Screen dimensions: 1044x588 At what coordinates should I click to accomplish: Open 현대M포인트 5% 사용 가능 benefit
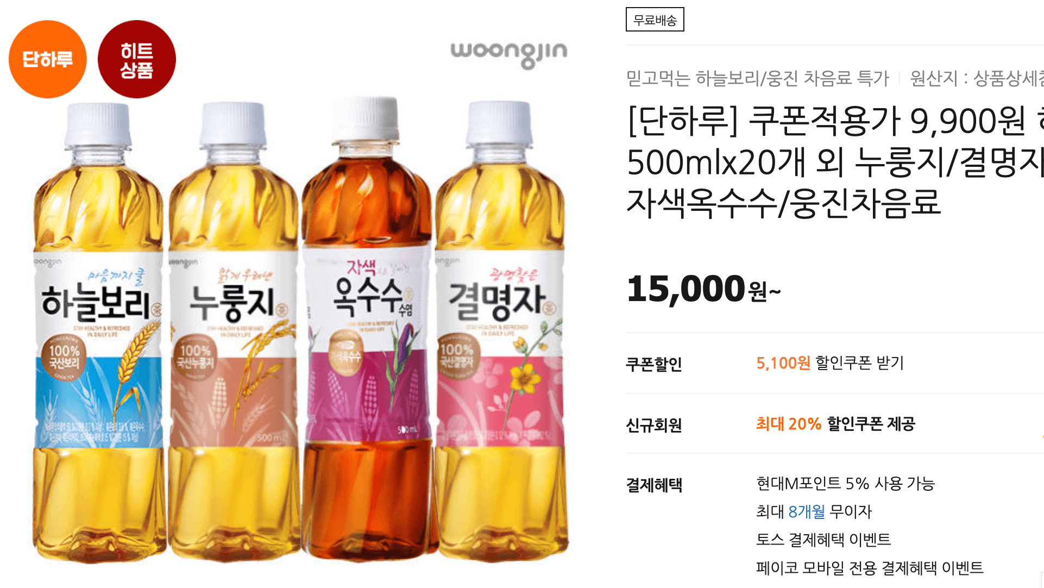point(845,483)
